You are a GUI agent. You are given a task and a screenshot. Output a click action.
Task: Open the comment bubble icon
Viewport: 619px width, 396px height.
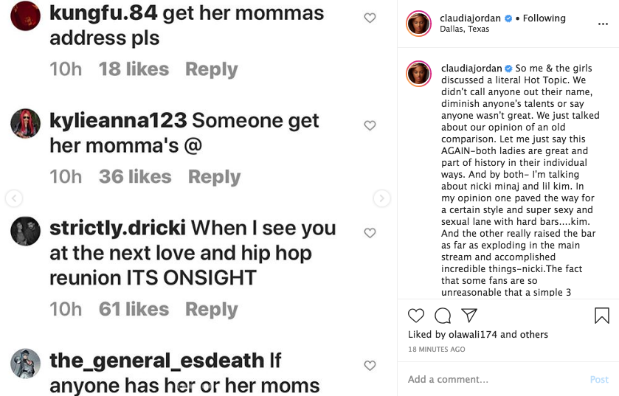click(443, 316)
